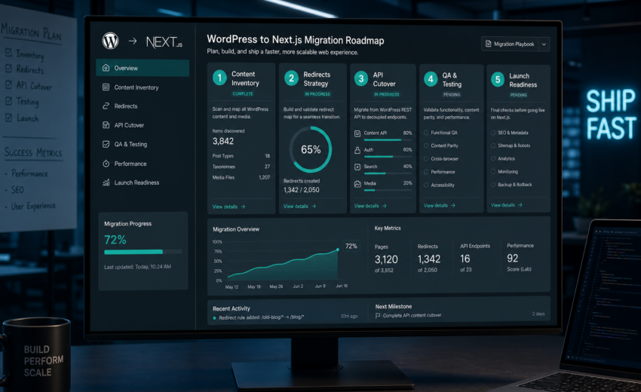
Task: View details of QA & Testing card
Action: pos(439,205)
